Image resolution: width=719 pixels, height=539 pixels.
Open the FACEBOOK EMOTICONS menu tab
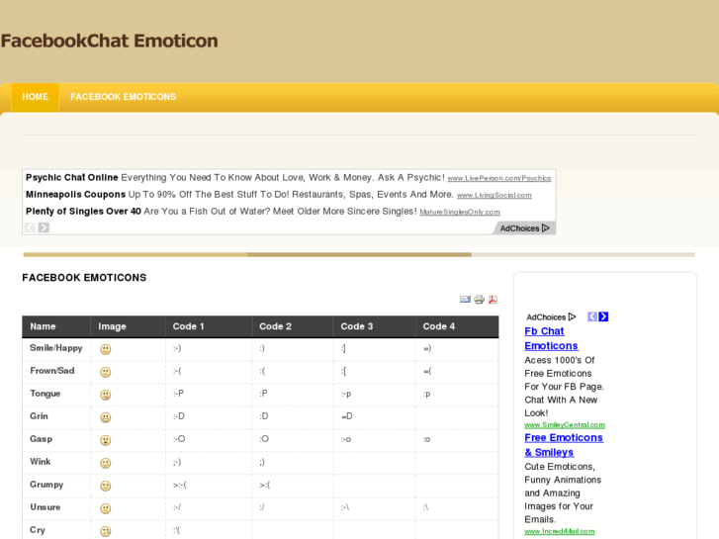point(124,97)
